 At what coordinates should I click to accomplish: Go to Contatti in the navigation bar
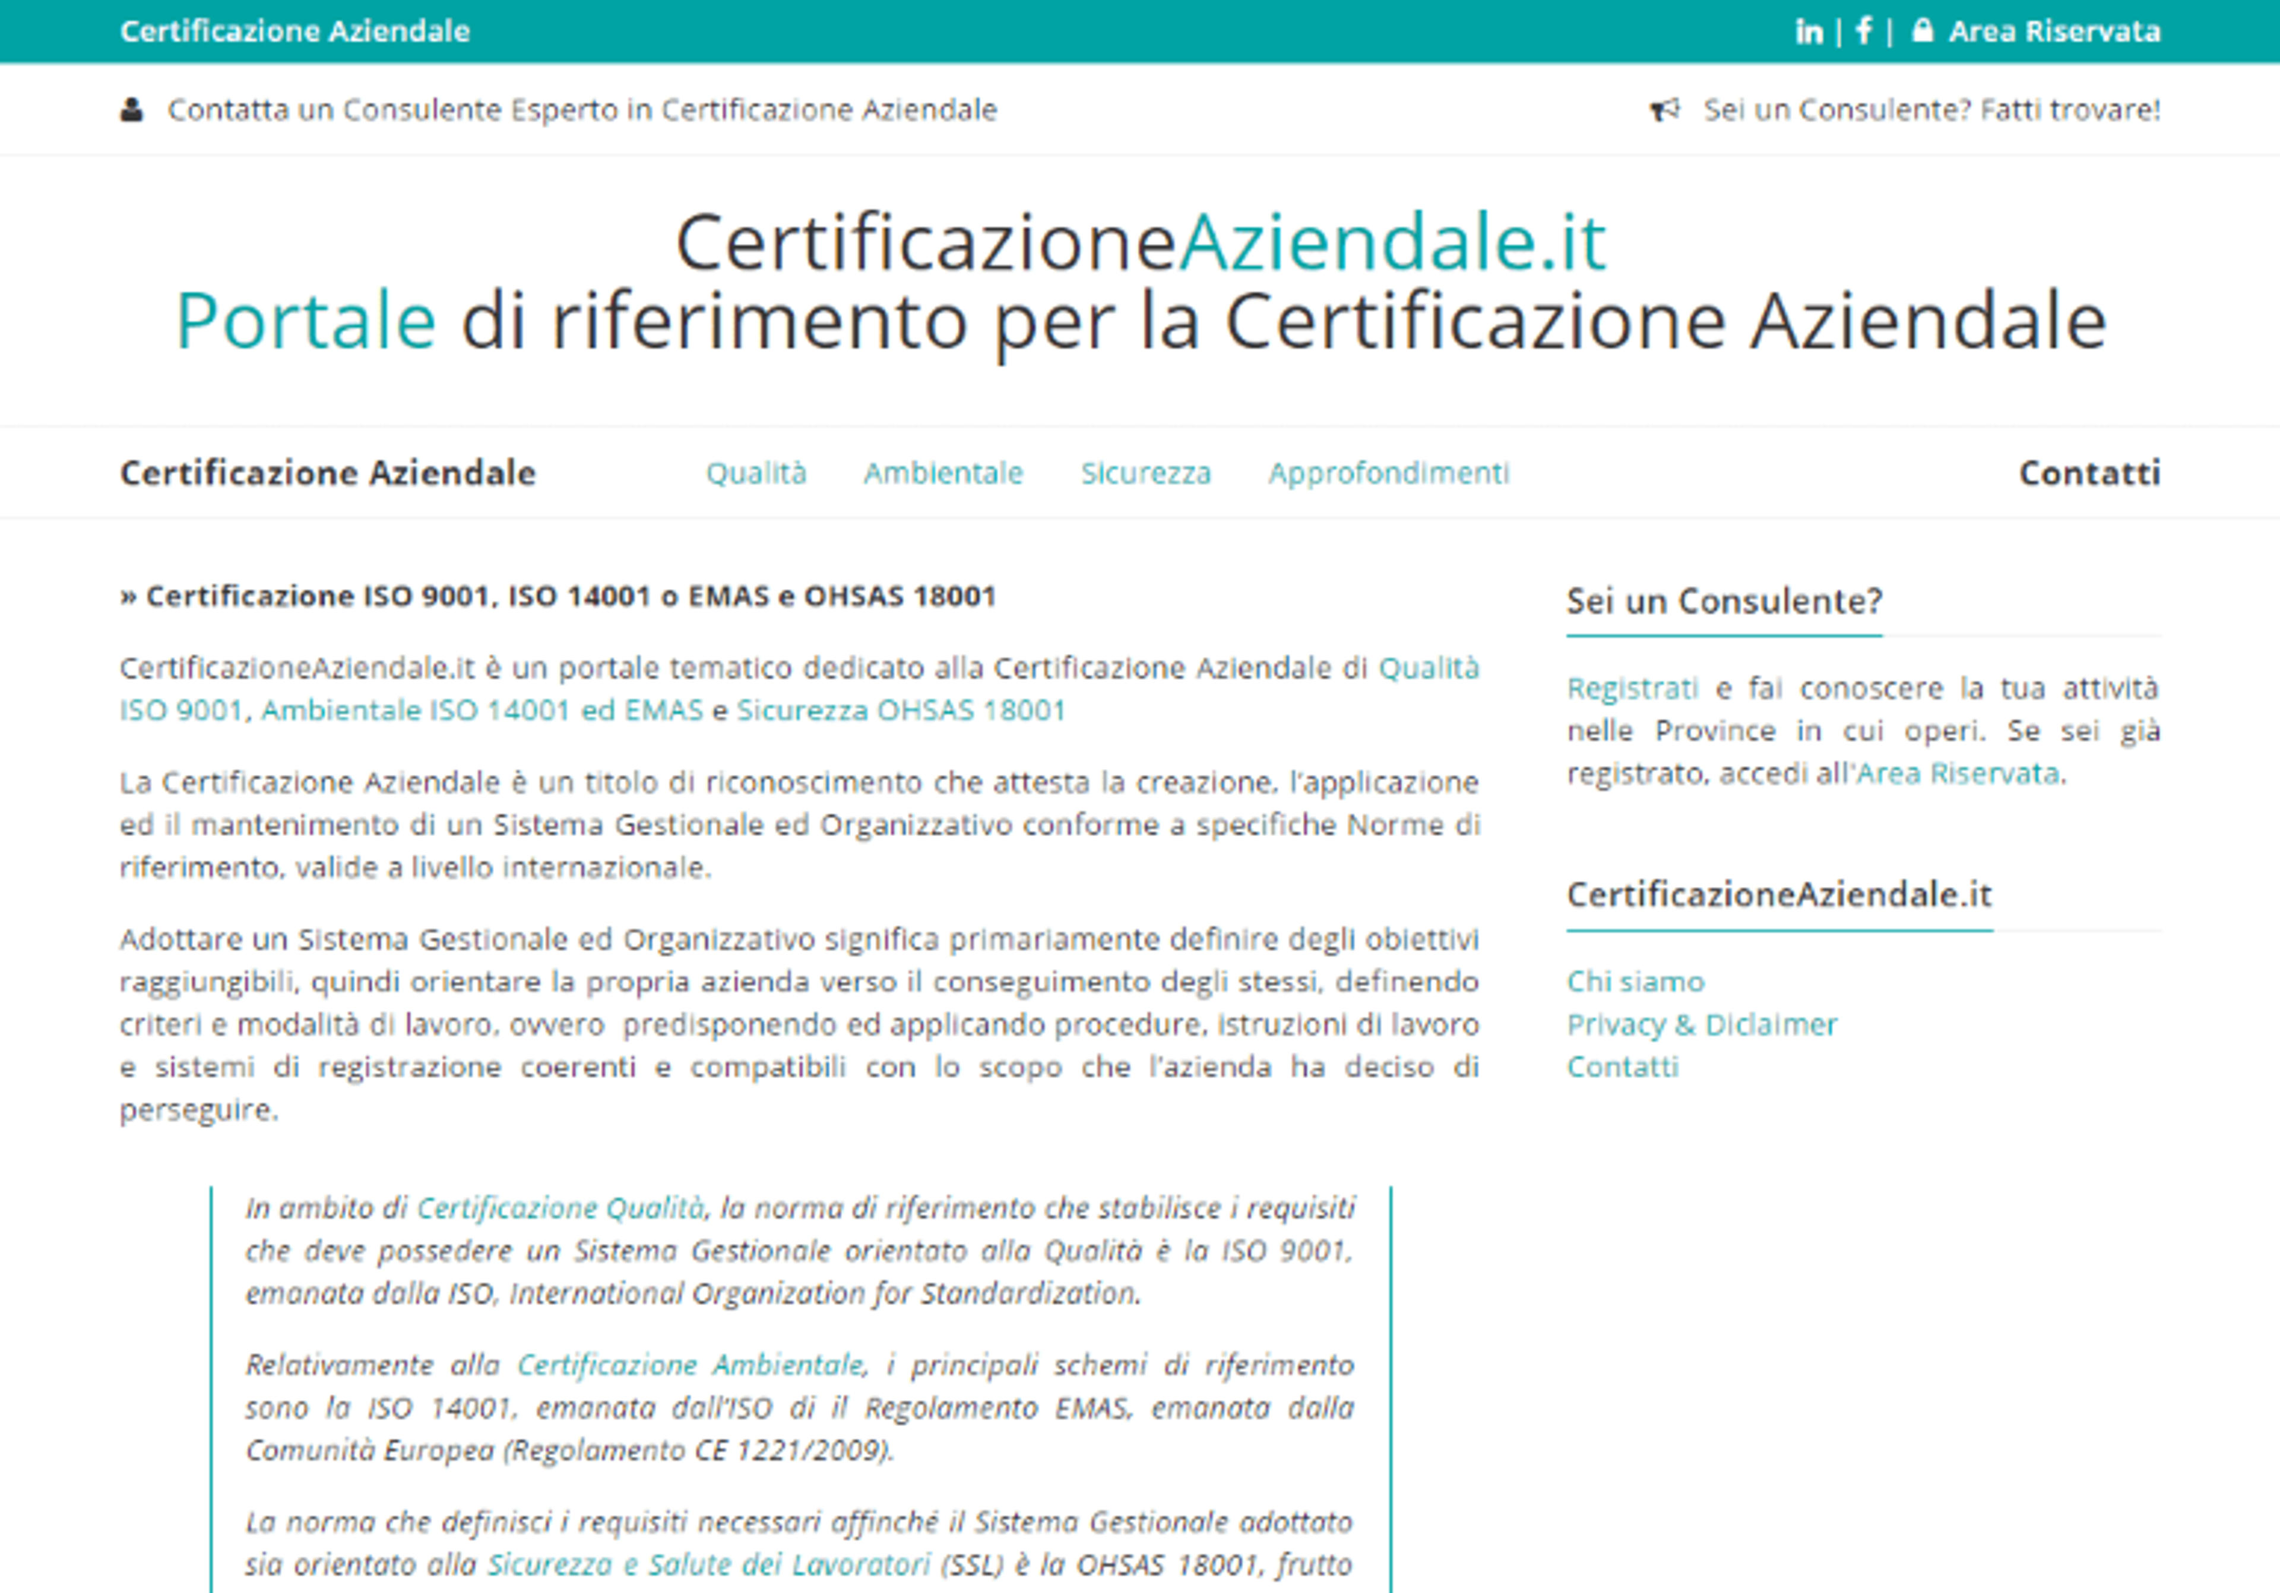point(2089,473)
